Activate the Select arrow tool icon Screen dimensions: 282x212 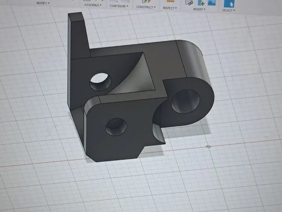(229, 4)
